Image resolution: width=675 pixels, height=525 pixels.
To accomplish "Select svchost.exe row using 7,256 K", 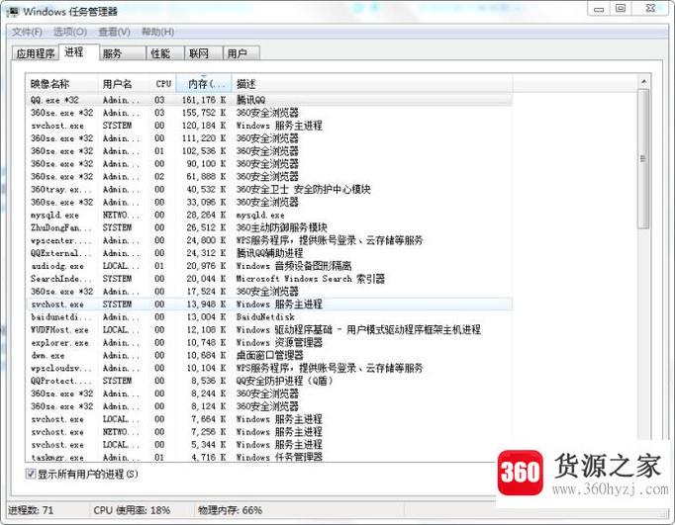I will pos(269,432).
